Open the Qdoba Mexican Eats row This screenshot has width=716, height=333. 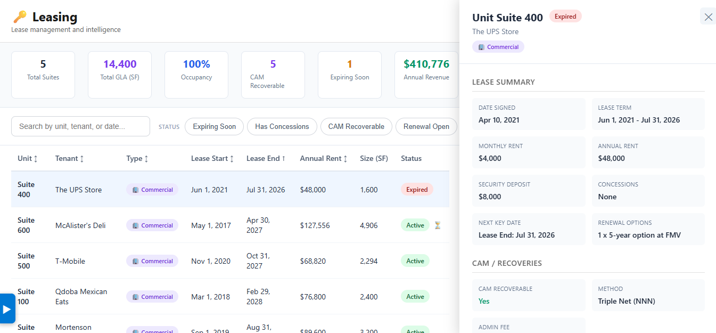tap(230, 296)
